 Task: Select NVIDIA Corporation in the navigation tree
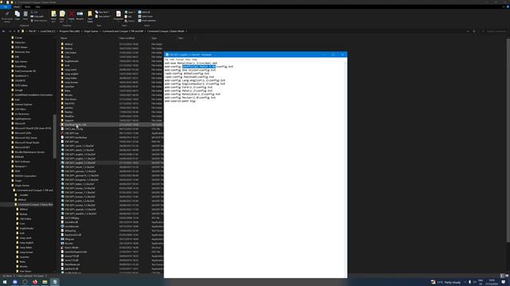pyautogui.click(x=25, y=176)
